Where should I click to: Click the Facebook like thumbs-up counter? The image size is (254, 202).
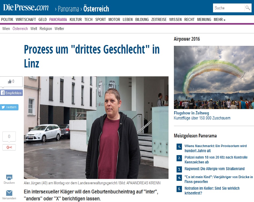[11, 82]
